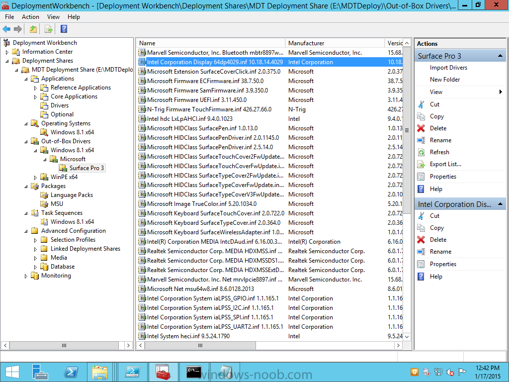Expand the Information Center node
The image size is (509, 382).
(7, 52)
